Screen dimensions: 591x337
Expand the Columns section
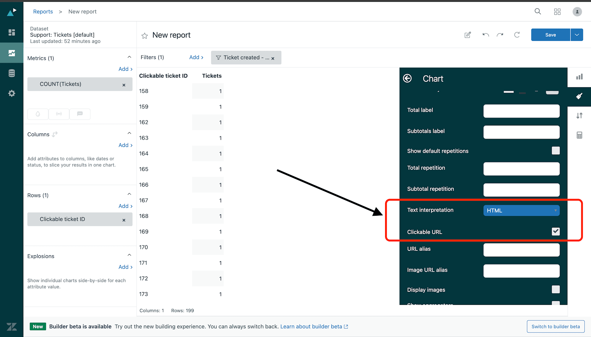(x=129, y=134)
